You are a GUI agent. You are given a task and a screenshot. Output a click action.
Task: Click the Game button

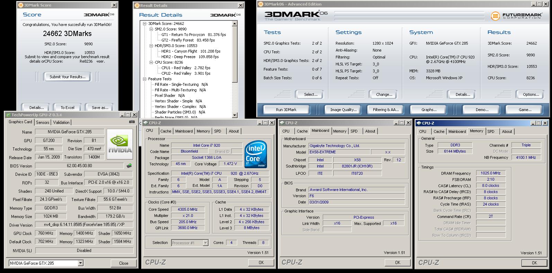(x=525, y=110)
